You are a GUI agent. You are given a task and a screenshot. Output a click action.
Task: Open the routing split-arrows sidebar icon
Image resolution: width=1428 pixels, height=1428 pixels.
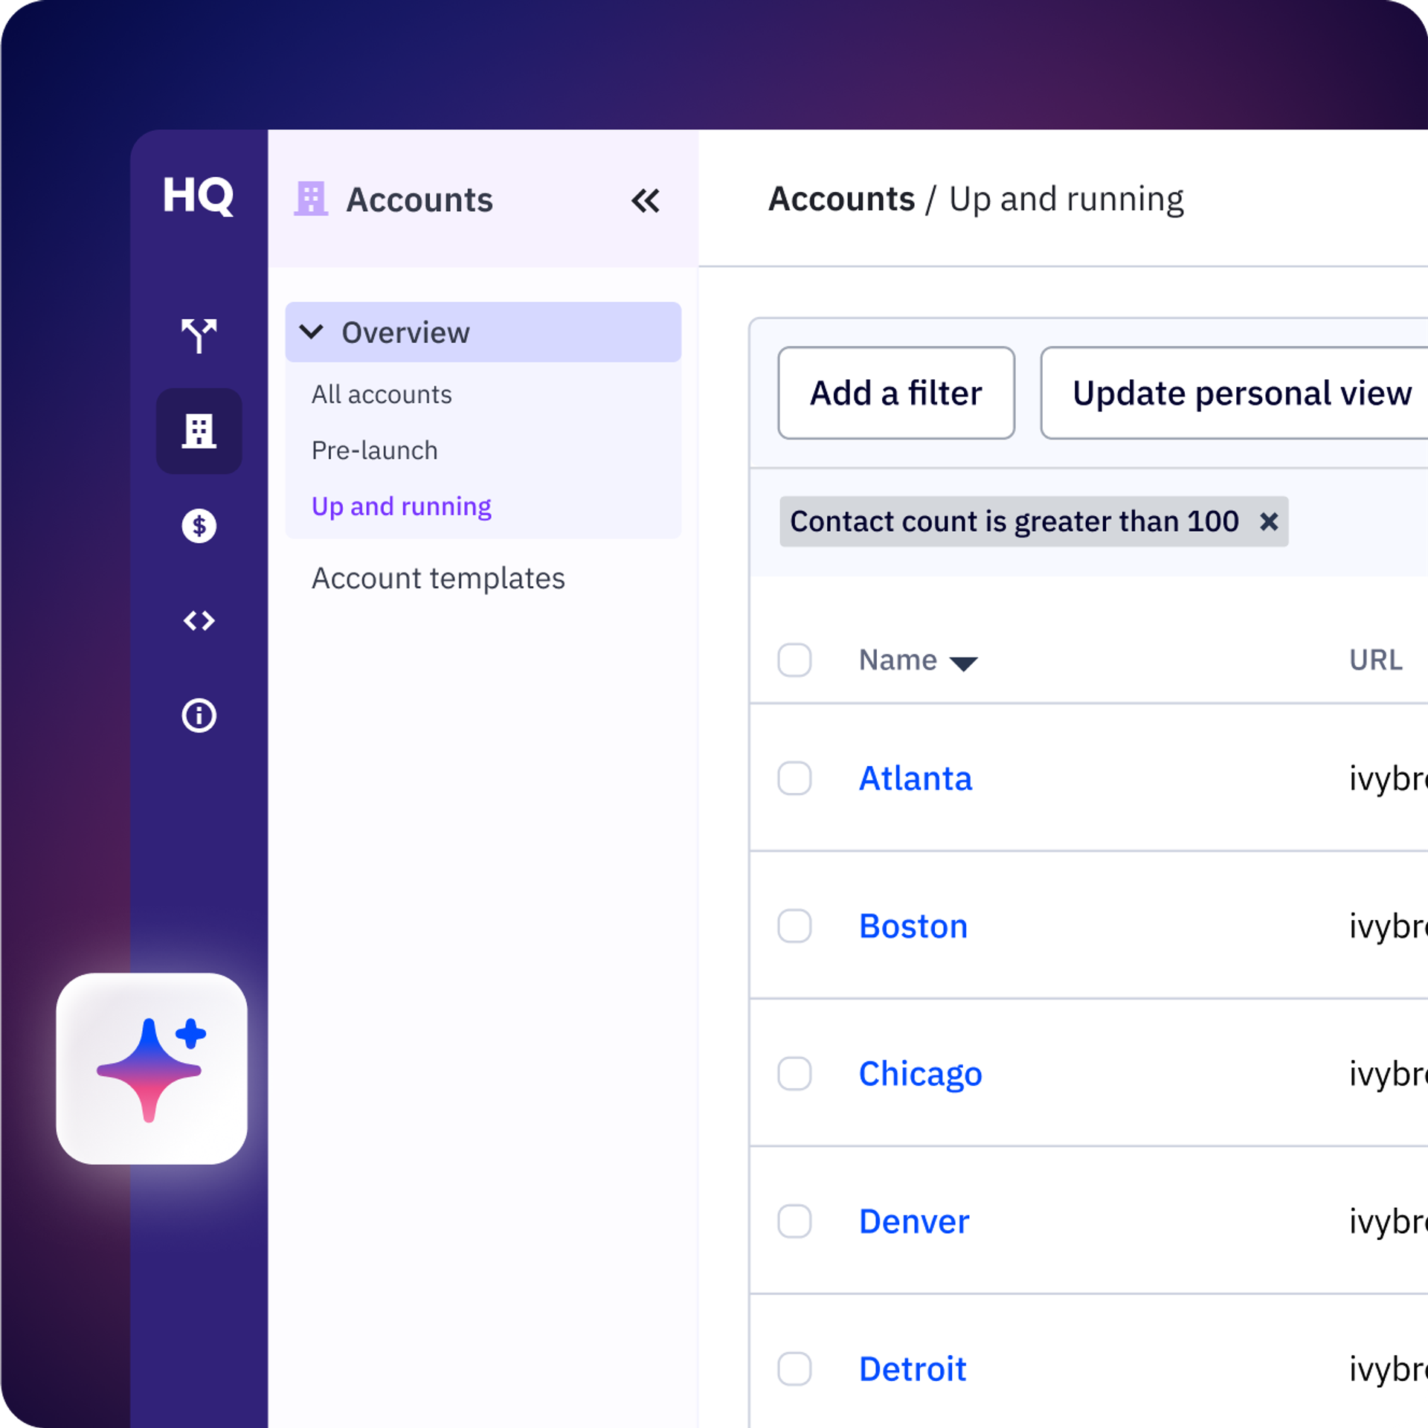(199, 335)
